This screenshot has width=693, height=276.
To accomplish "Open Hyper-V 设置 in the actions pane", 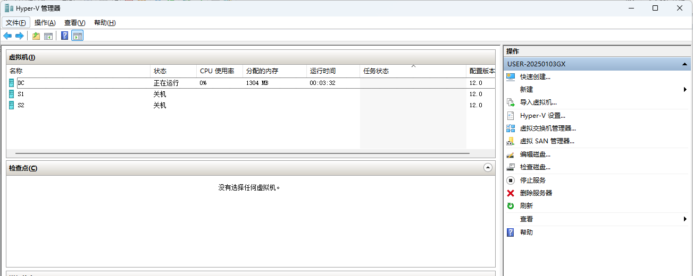I will [542, 115].
